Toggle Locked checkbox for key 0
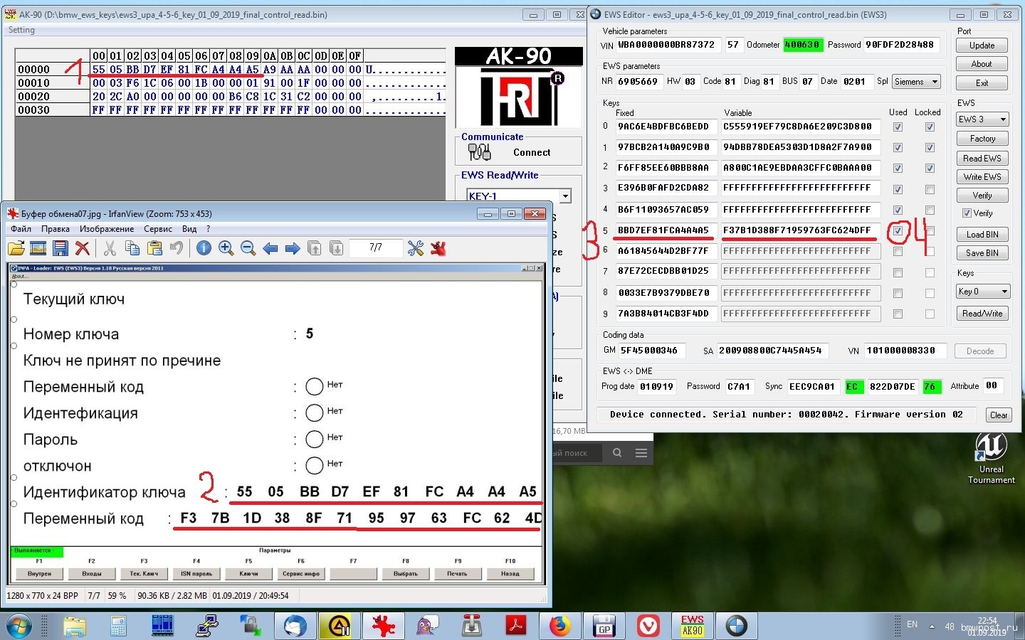Image resolution: width=1025 pixels, height=640 pixels. point(930,127)
